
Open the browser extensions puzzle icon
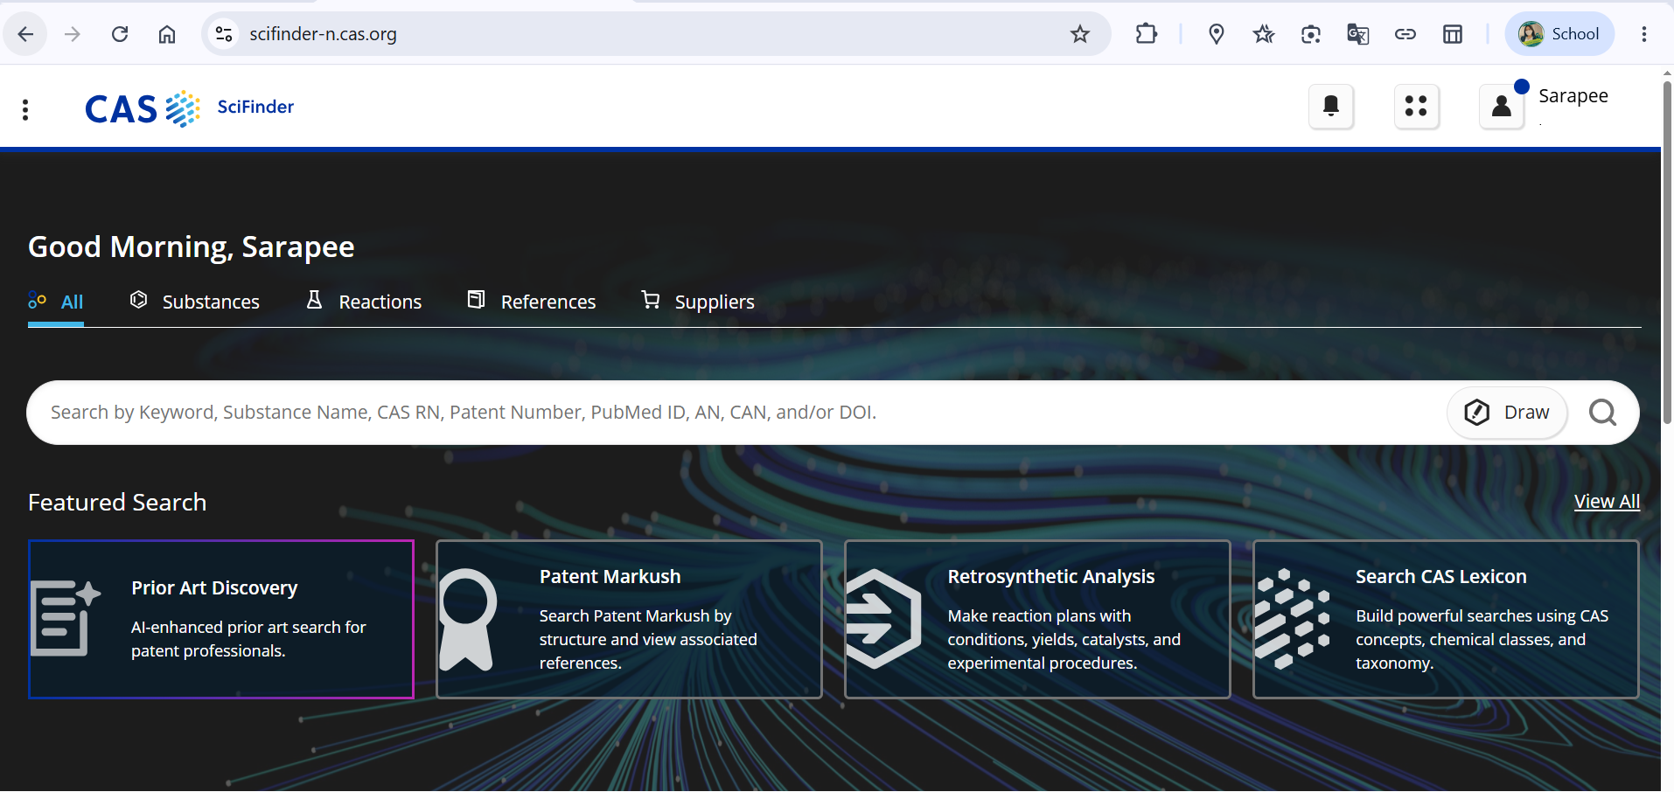pos(1146,34)
